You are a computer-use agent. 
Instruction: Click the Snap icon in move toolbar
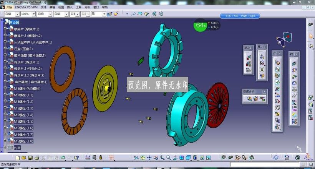(262, 63)
